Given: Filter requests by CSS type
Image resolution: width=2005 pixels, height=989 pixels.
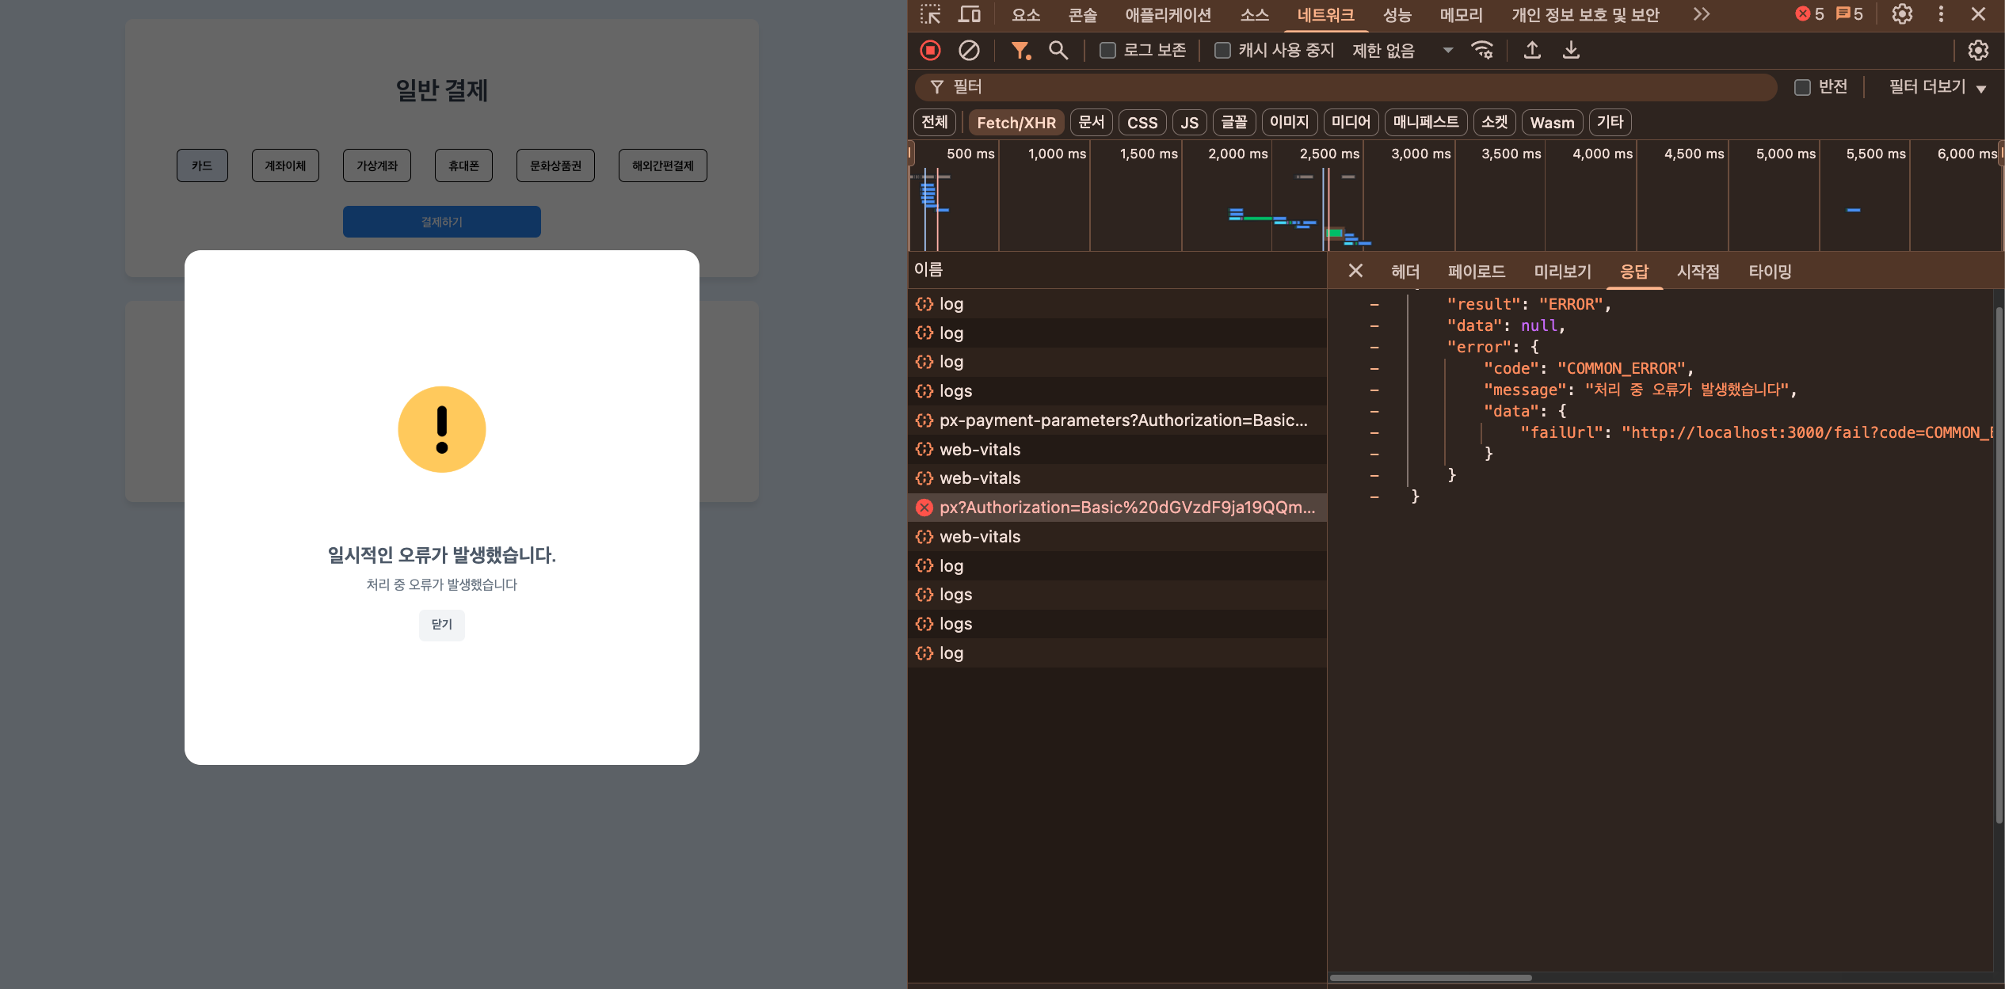Looking at the screenshot, I should pos(1142,122).
